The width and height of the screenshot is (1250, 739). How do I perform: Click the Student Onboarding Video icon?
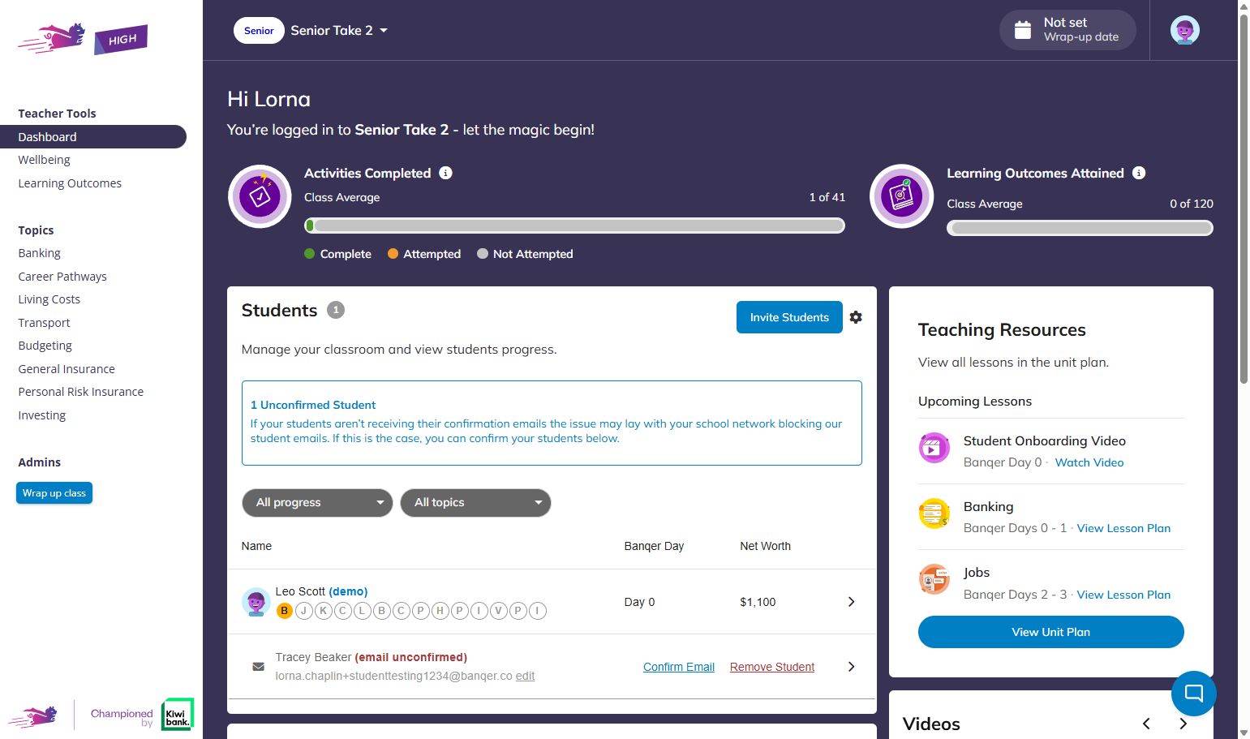tap(934, 448)
